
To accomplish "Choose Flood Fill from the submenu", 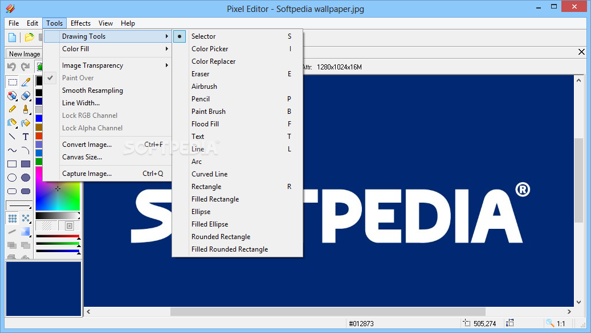I will point(238,124).
